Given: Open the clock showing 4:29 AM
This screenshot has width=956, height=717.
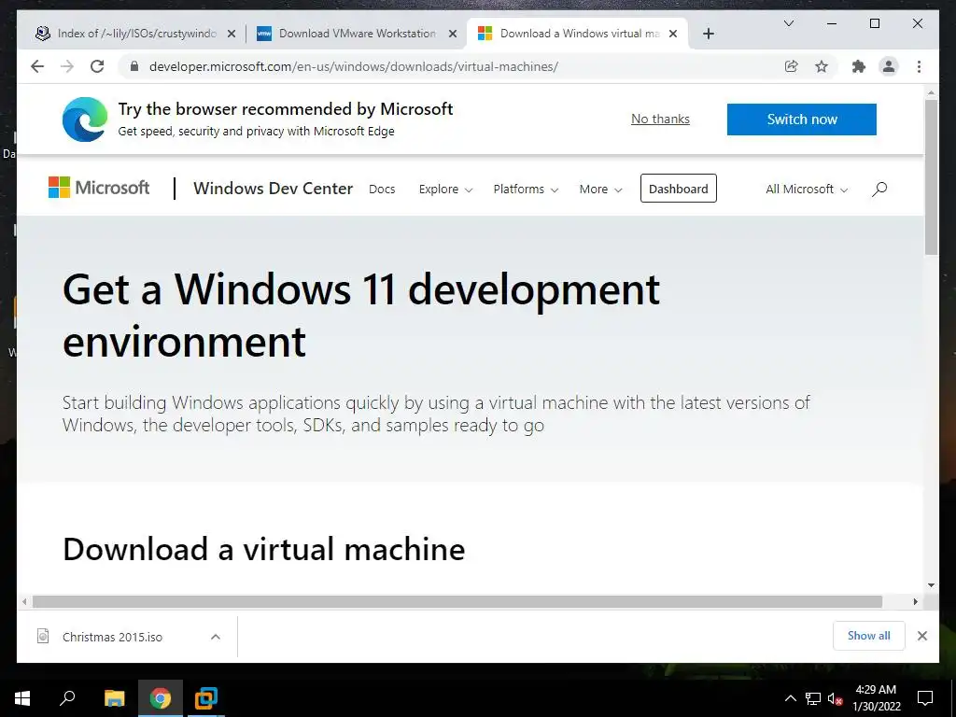Looking at the screenshot, I should pyautogui.click(x=876, y=698).
